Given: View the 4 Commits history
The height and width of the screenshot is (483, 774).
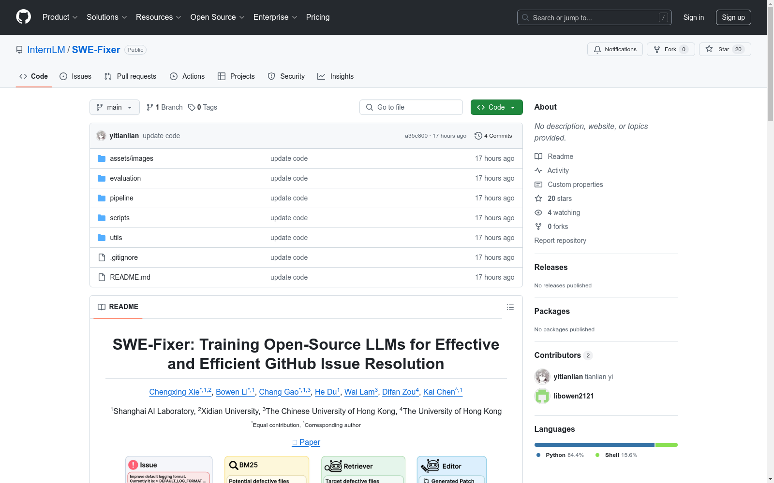Looking at the screenshot, I should [x=493, y=136].
